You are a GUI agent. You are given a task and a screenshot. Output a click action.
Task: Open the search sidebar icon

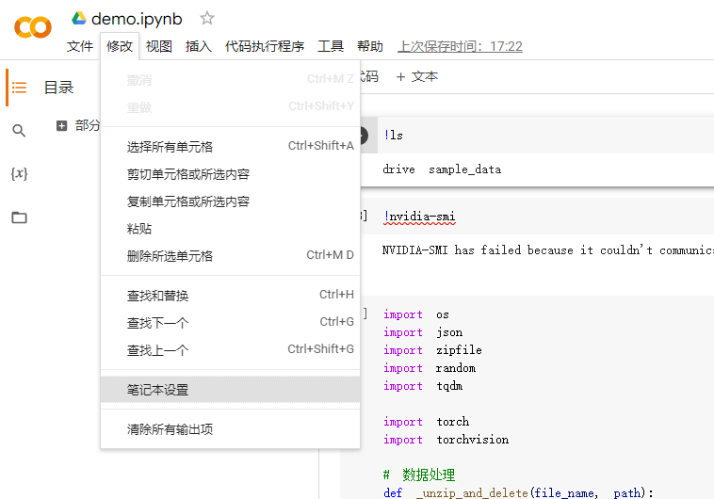pyautogui.click(x=19, y=131)
